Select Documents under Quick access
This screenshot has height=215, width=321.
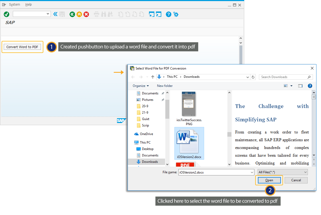pos(150,93)
